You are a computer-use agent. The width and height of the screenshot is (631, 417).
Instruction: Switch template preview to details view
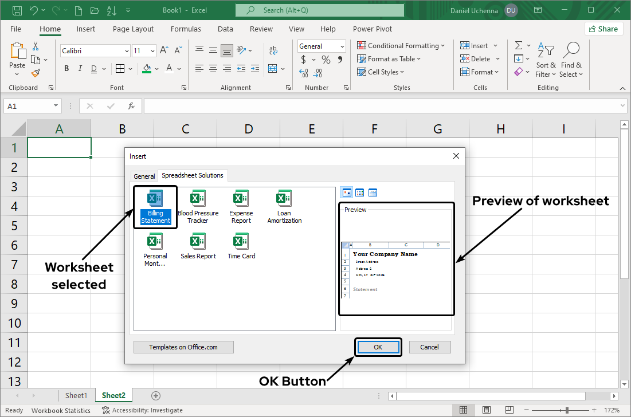(x=373, y=192)
